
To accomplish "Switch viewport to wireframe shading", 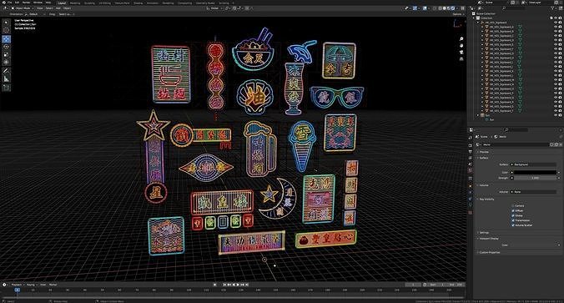I will [441, 8].
